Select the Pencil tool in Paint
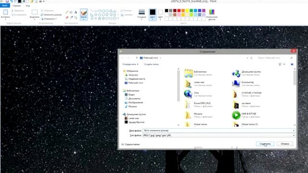 pos(67,12)
